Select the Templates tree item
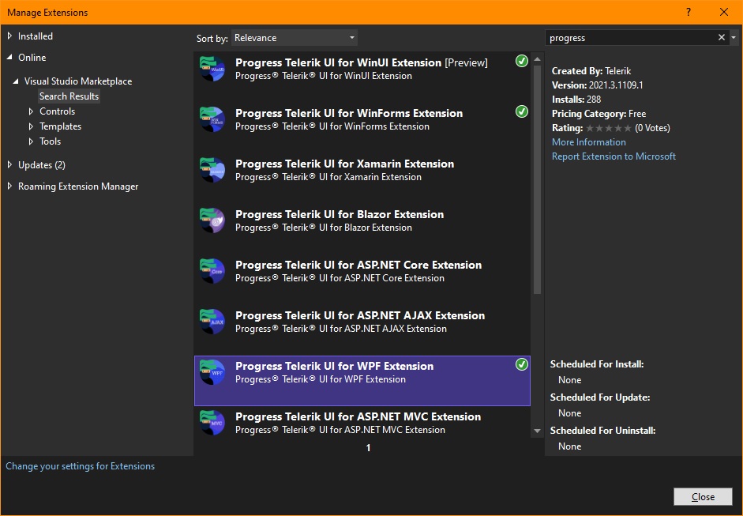This screenshot has height=516, width=743. point(60,126)
